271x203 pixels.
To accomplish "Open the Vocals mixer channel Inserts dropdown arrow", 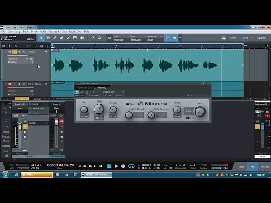I will click(x=45, y=104).
